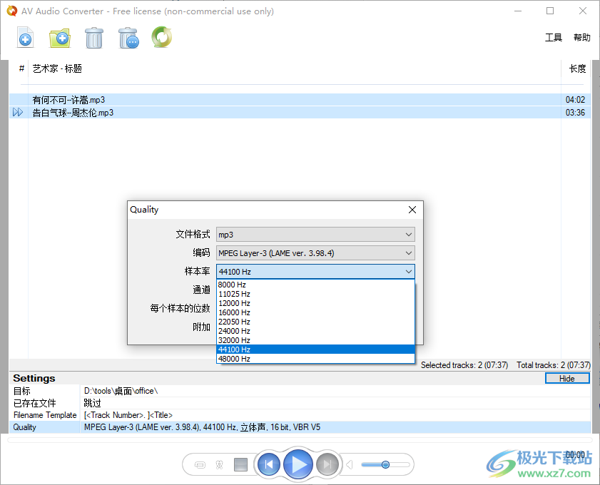The width and height of the screenshot is (600, 485).
Task: Toggle the shuffle playback icon
Action: click(x=219, y=465)
